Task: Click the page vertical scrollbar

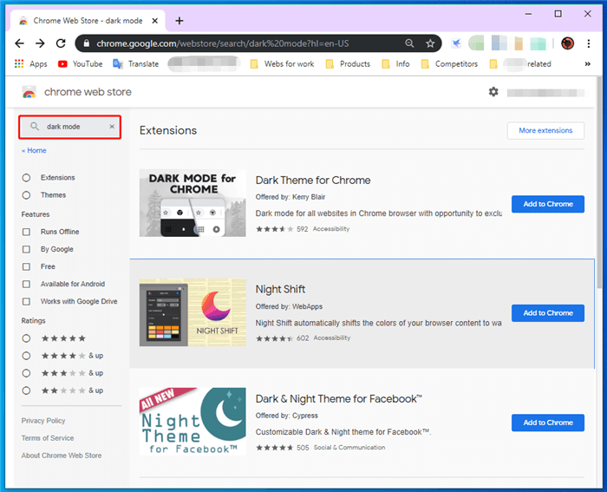Action: (599, 182)
